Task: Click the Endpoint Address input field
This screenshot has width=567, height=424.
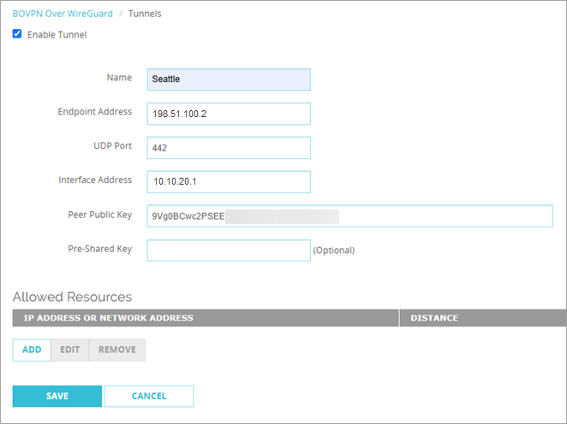Action: 229,114
